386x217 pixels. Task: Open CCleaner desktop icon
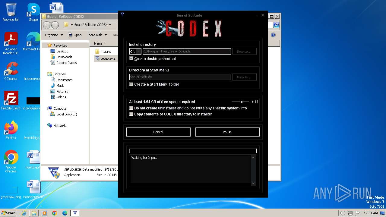11,71
